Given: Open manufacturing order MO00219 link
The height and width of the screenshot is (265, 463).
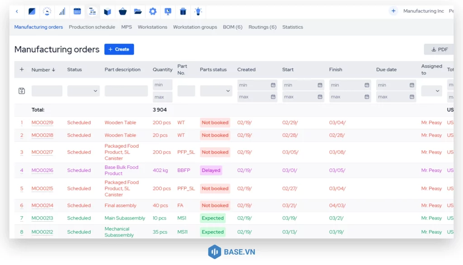Looking at the screenshot, I should pyautogui.click(x=42, y=123).
